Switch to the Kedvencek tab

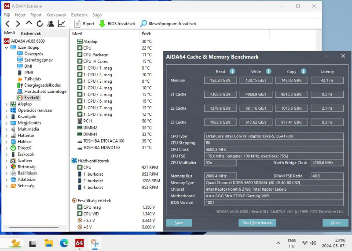tap(31, 33)
